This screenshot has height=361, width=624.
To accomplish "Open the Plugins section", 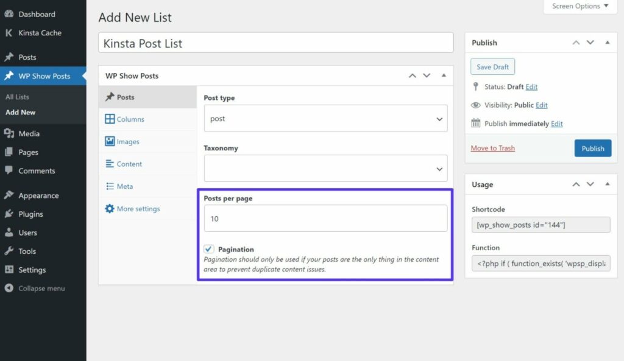I will [x=34, y=214].
